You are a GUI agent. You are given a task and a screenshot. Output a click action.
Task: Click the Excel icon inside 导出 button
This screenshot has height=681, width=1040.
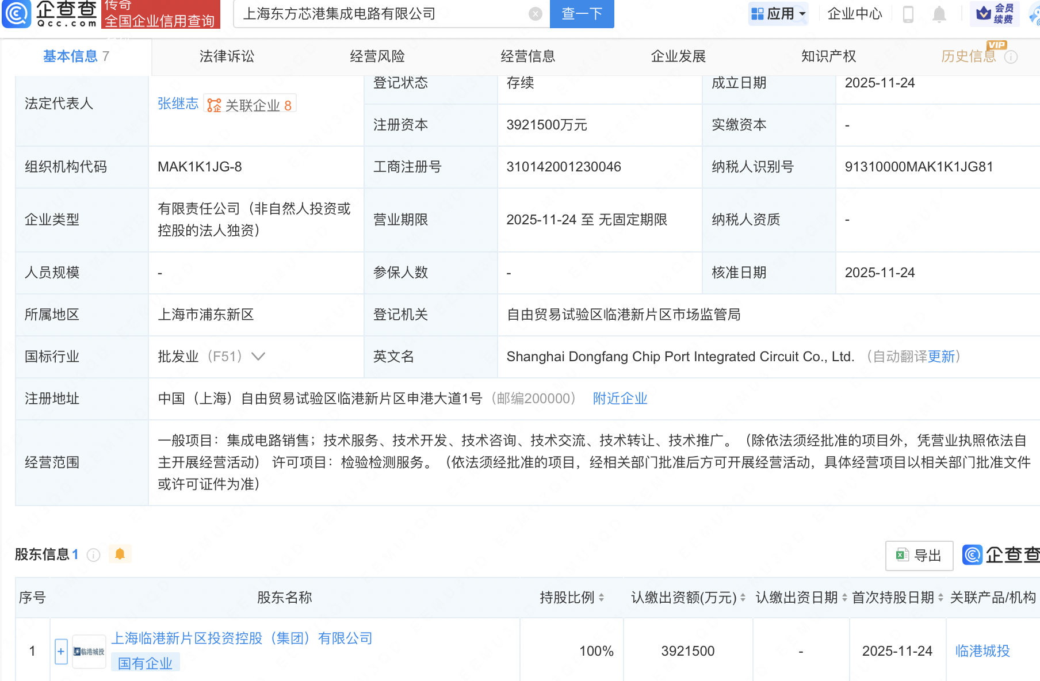(x=903, y=555)
